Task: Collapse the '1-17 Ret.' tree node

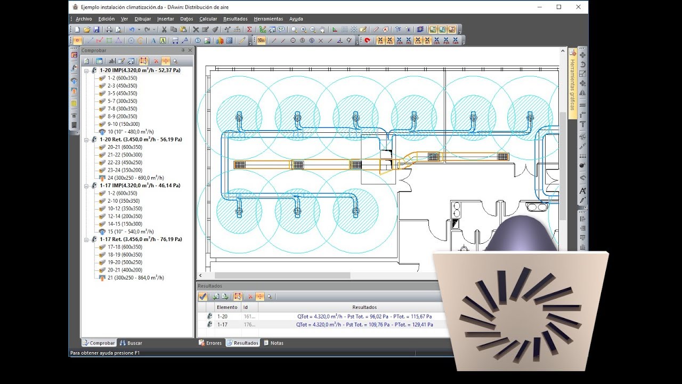Action: click(86, 239)
